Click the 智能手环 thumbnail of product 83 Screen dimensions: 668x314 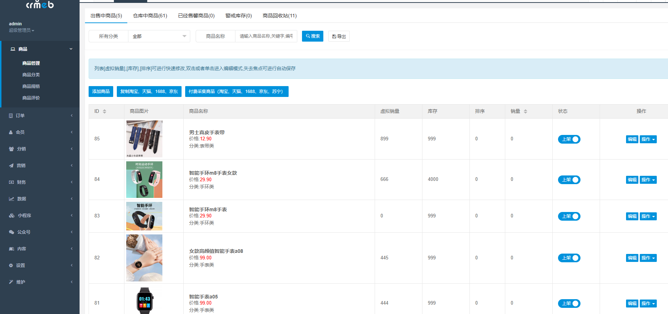[144, 216]
